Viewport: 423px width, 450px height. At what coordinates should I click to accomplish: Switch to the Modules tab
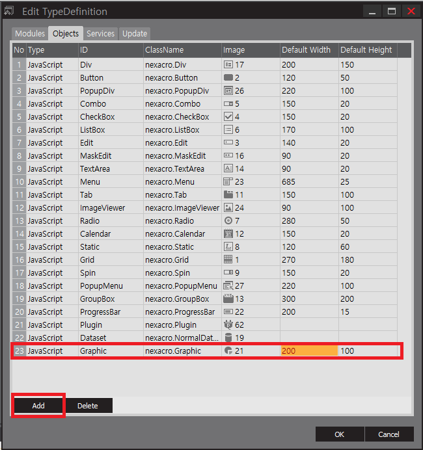(30, 34)
